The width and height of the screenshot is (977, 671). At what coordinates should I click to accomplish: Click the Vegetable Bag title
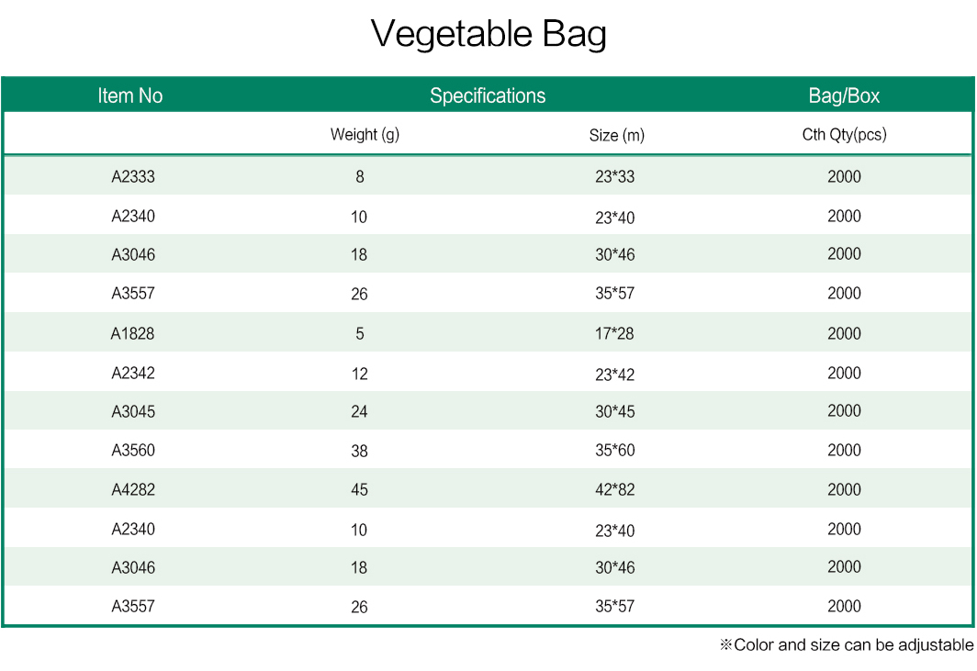click(x=488, y=34)
